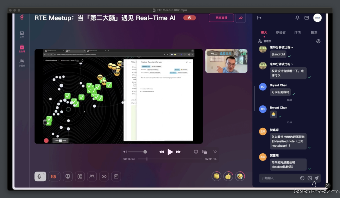
Task: Open the user profile avatar
Action: [317, 18]
